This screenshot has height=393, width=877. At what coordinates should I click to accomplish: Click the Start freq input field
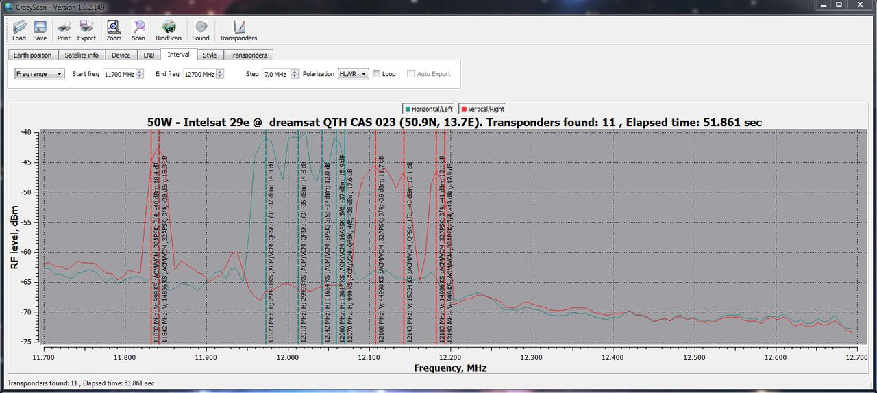119,74
